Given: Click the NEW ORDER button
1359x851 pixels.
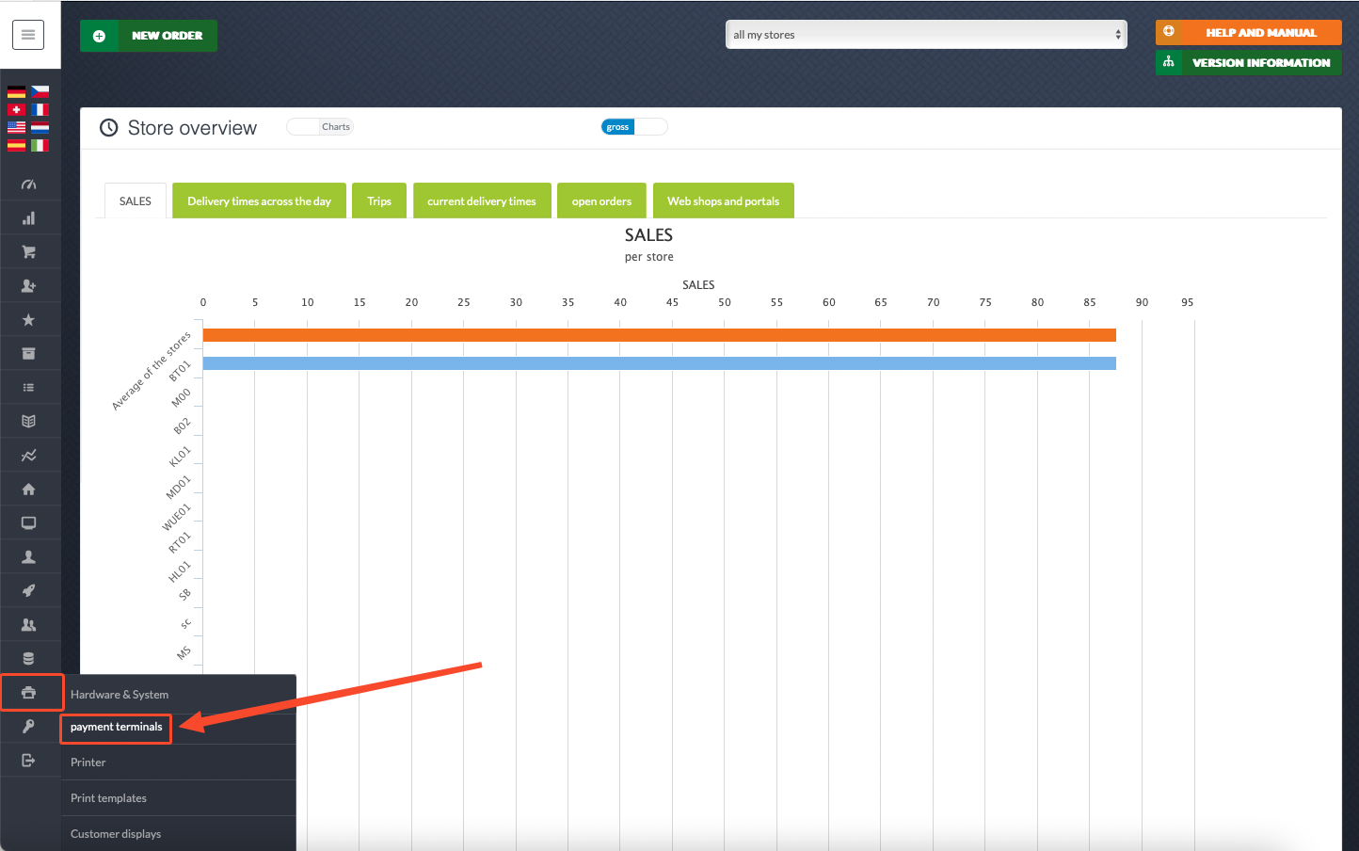Looking at the screenshot, I should 149,36.
